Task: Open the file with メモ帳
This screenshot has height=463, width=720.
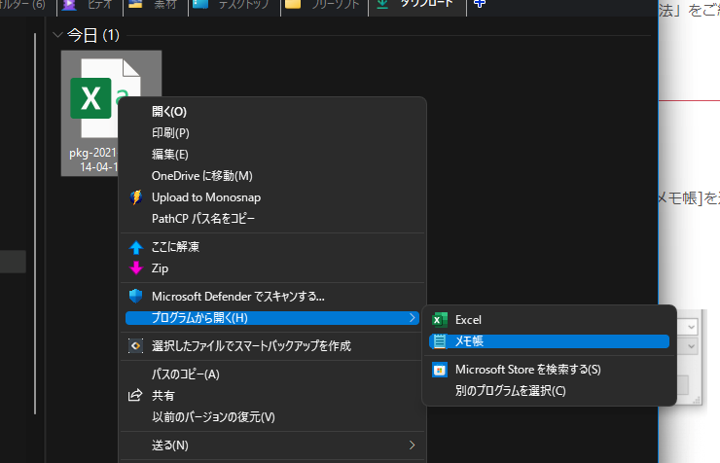Action: tap(549, 341)
